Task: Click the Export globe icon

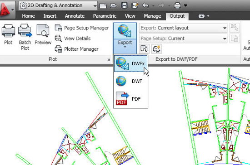Action: (125, 31)
